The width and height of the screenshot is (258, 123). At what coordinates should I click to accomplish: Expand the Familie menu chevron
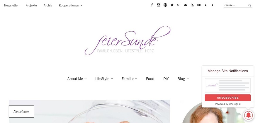pyautogui.click(x=136, y=79)
